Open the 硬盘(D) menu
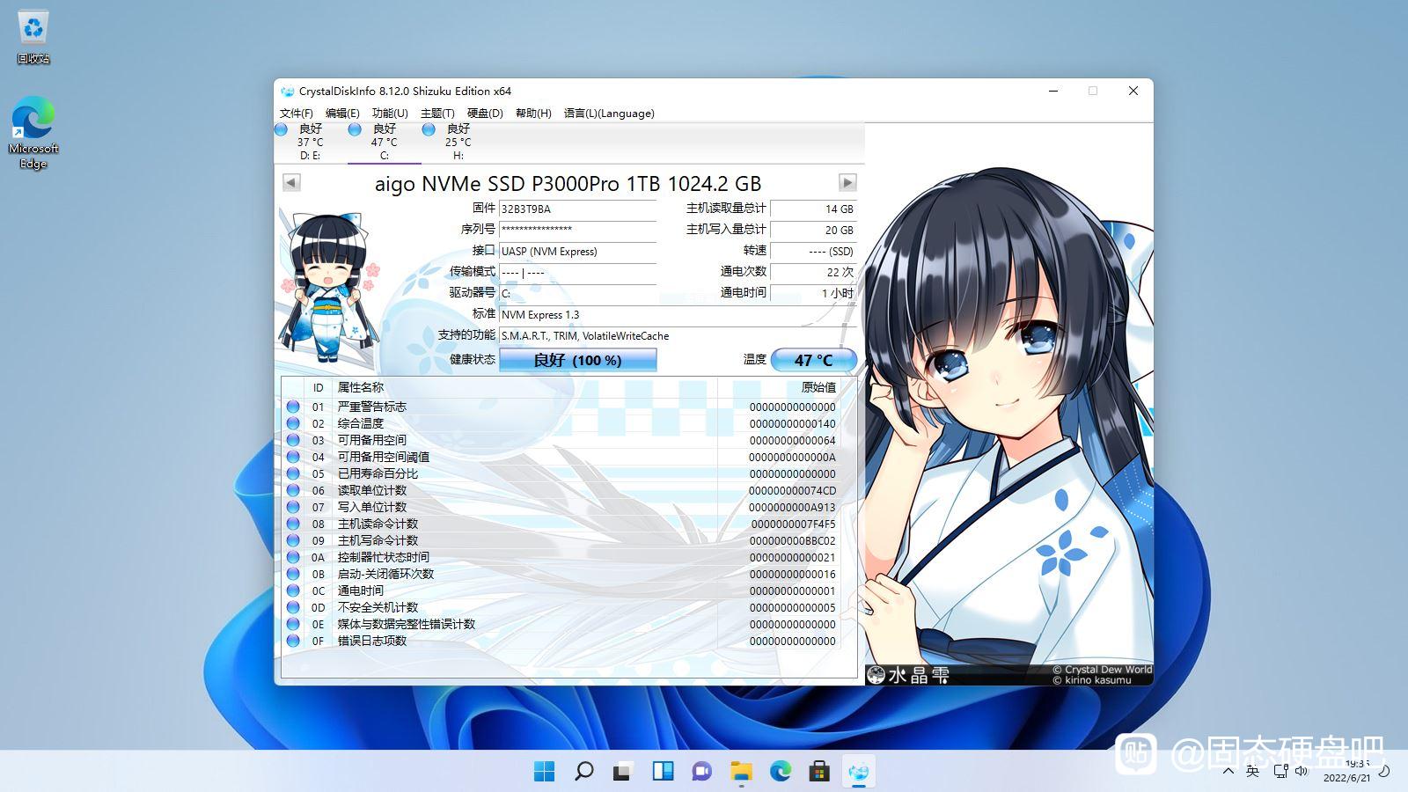 (x=485, y=113)
